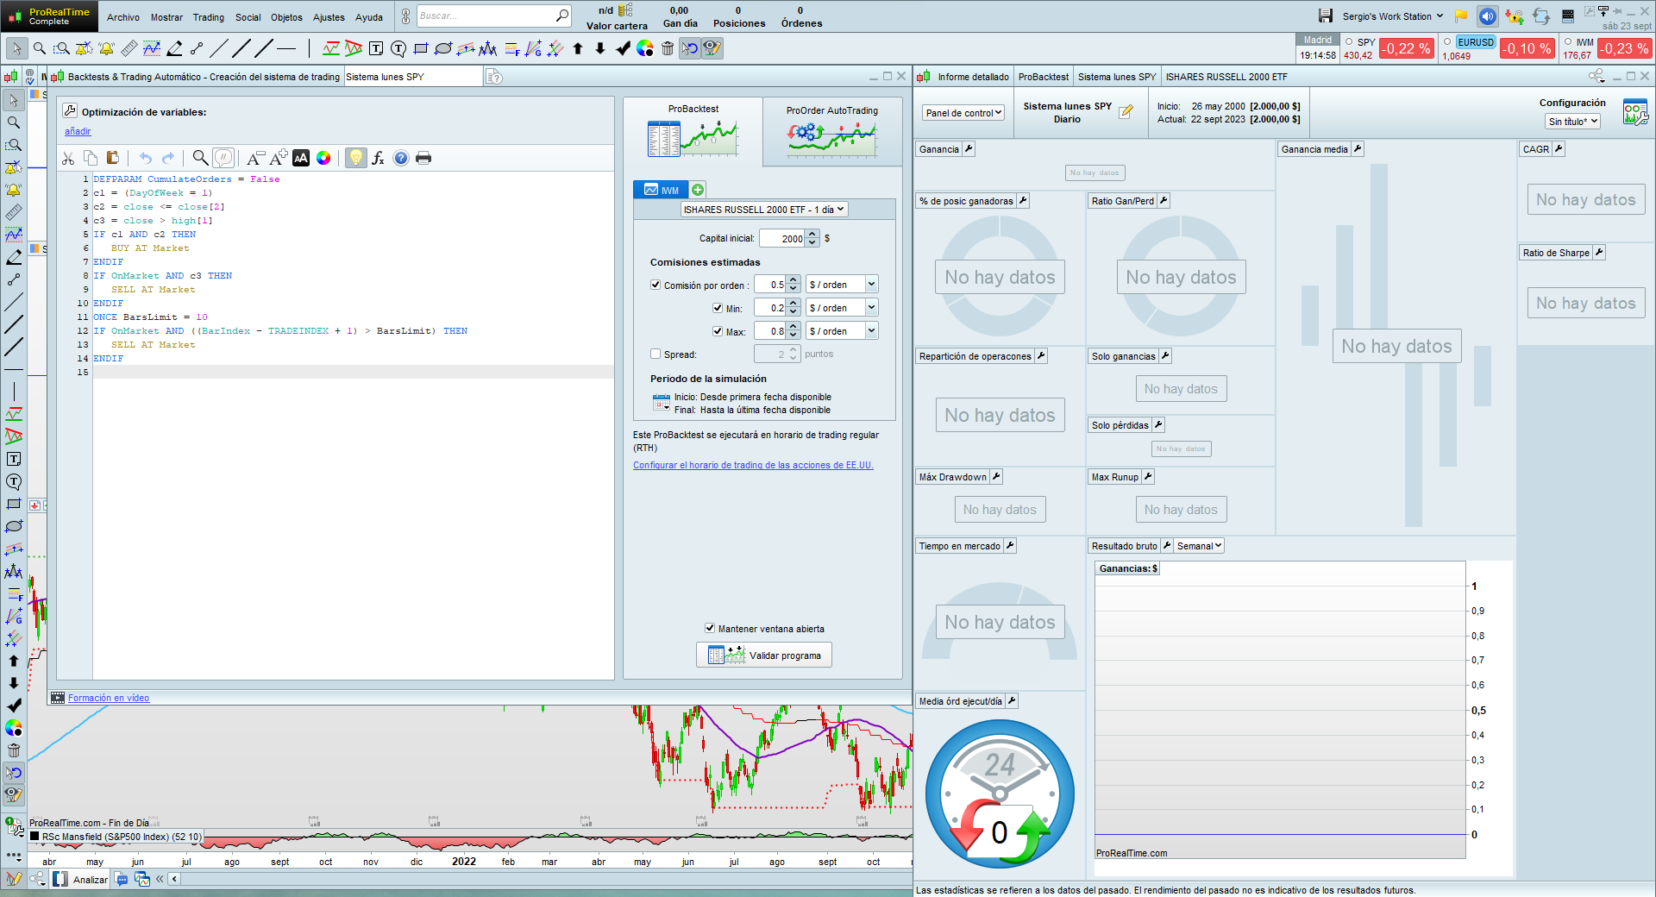Click the lightbulb hints icon in the editor

point(355,158)
